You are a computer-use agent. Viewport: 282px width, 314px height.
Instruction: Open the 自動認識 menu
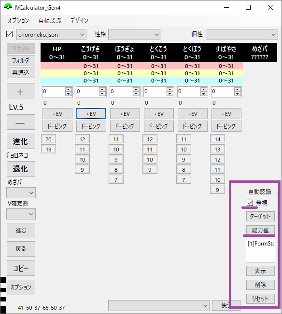coord(50,20)
